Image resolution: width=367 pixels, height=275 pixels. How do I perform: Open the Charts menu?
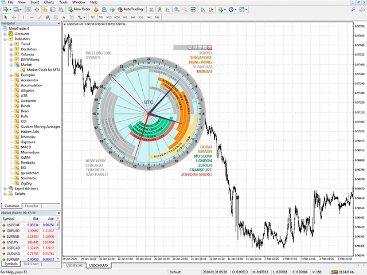point(49,2)
